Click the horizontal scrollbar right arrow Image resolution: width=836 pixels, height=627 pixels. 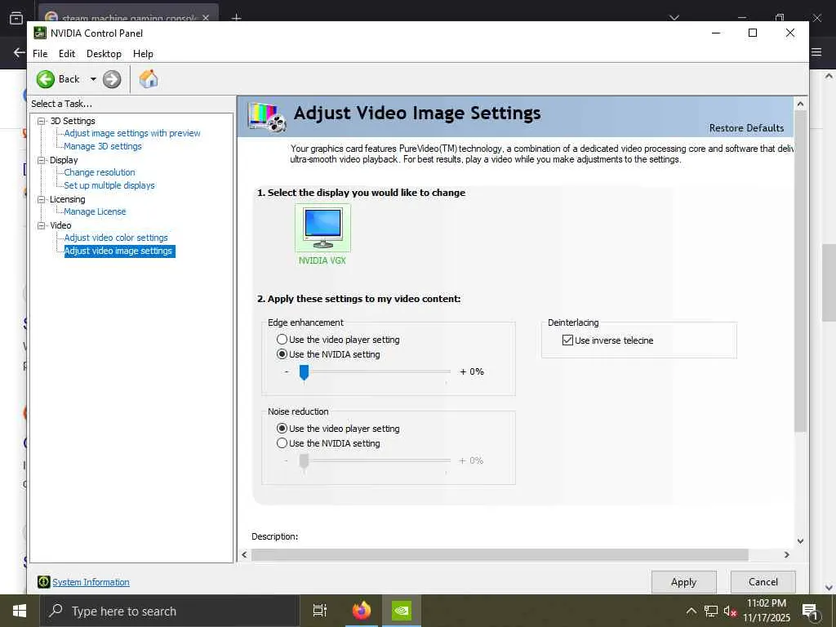click(786, 555)
